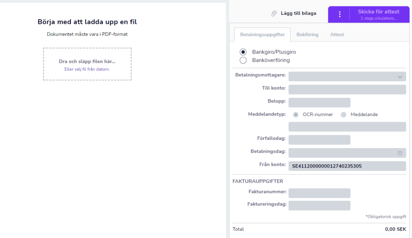The width and height of the screenshot is (412, 238).
Task: Click the 'Dokumentet måste vara i PDF-format' text
Action: point(87,34)
